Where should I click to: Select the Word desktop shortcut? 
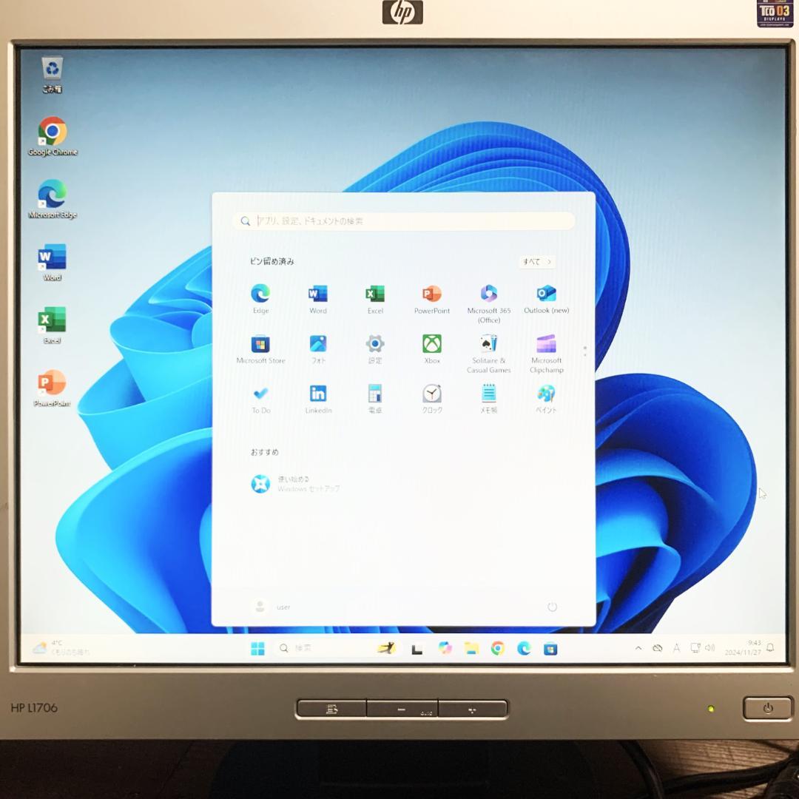pyautogui.click(x=52, y=263)
